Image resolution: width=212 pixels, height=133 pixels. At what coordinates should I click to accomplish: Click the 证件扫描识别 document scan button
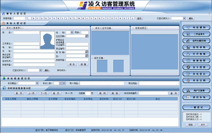(x=196, y=41)
